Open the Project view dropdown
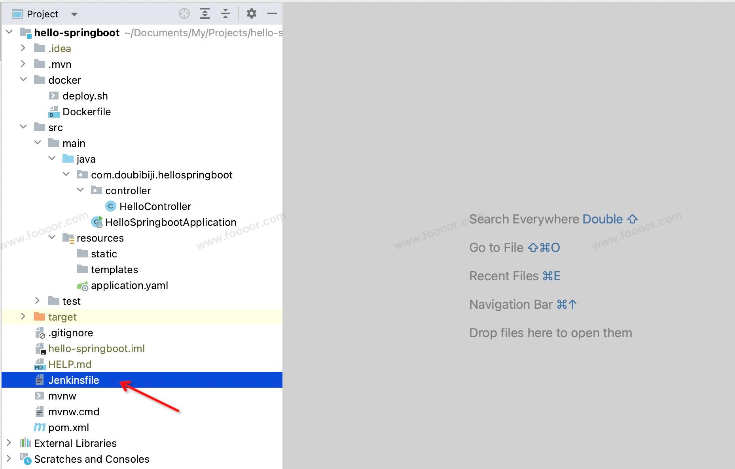The height and width of the screenshot is (469, 735). point(74,15)
